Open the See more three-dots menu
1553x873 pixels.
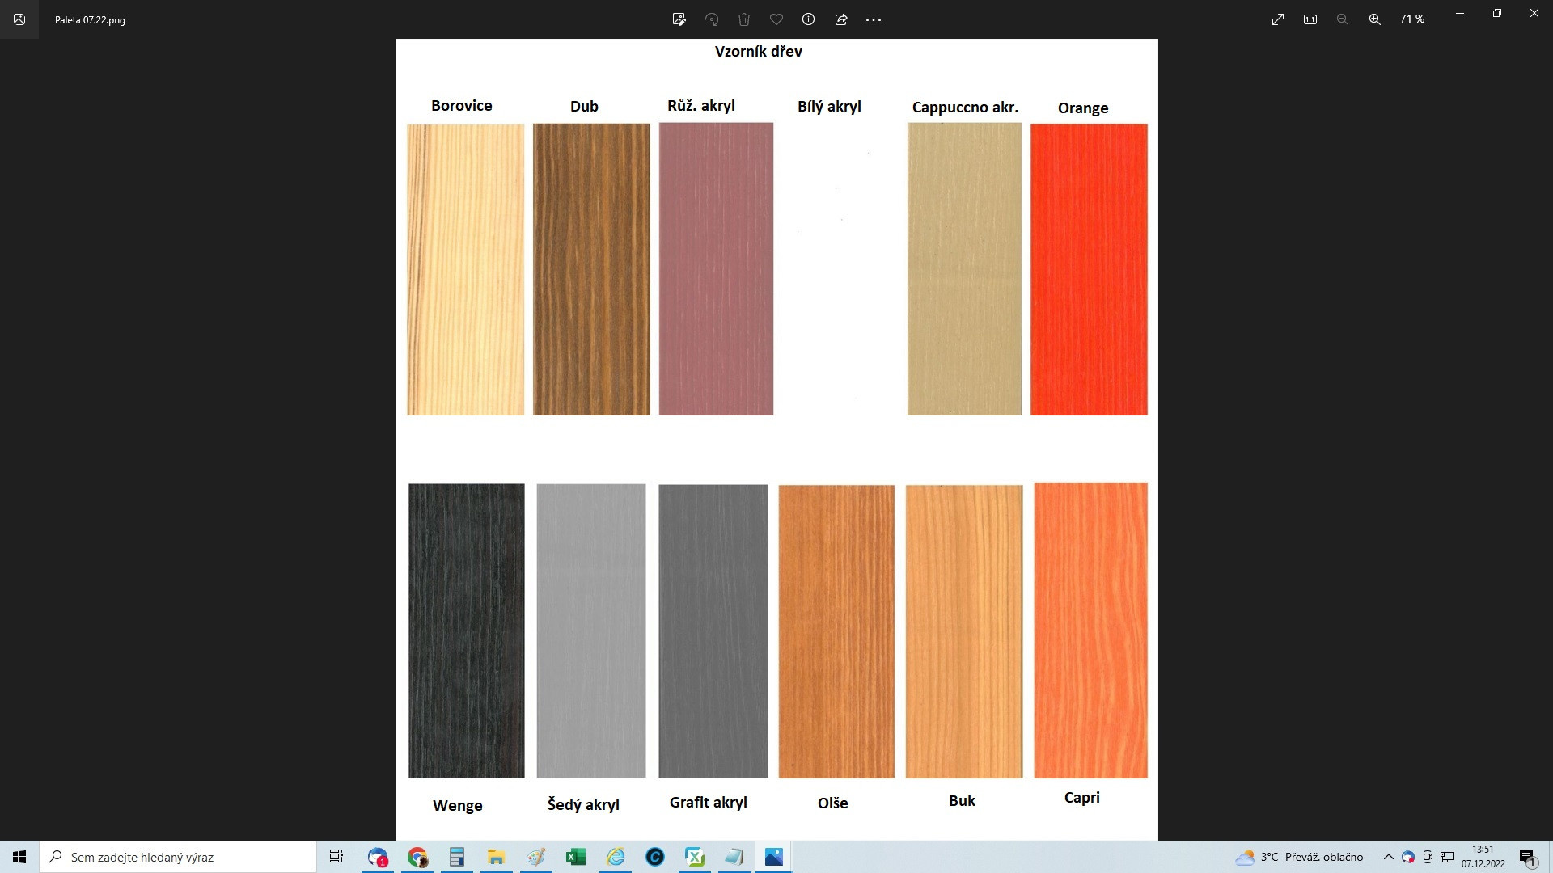pos(874,19)
